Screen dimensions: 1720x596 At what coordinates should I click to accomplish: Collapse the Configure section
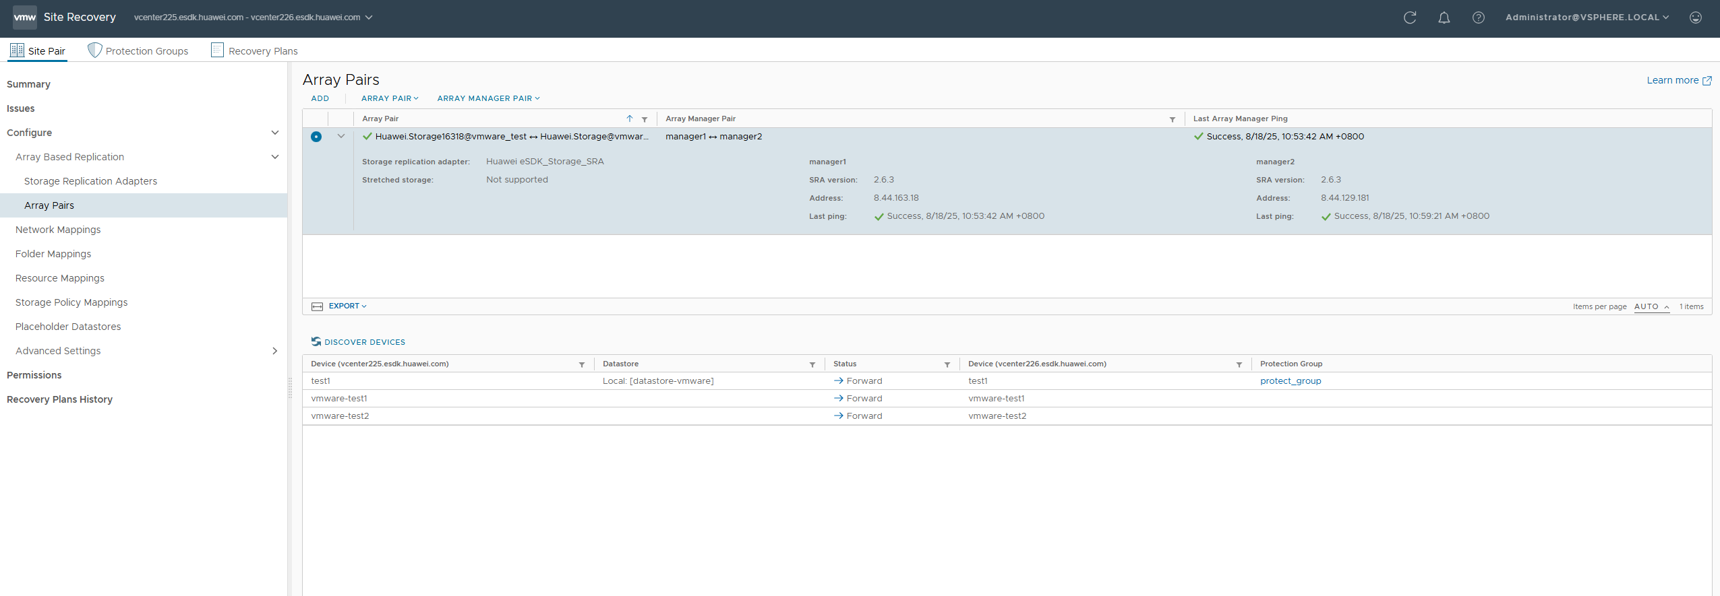click(x=274, y=133)
